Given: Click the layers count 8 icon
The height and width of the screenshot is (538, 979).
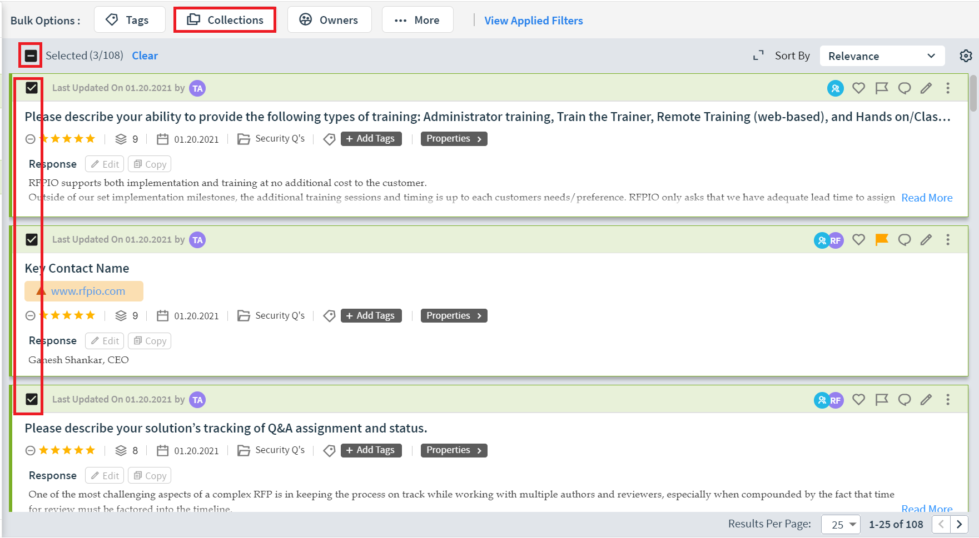Looking at the screenshot, I should click(x=121, y=450).
